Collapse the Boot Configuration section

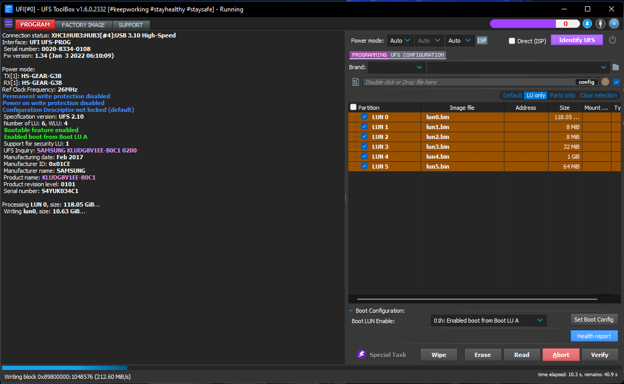(x=352, y=311)
